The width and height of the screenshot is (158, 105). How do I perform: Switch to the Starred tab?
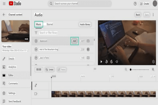(x=50, y=24)
